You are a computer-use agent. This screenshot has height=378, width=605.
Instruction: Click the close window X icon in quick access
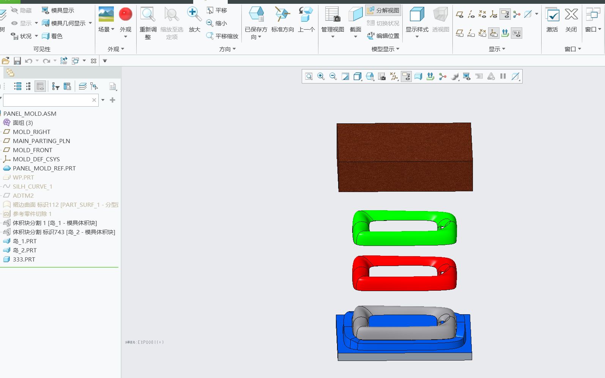(93, 61)
